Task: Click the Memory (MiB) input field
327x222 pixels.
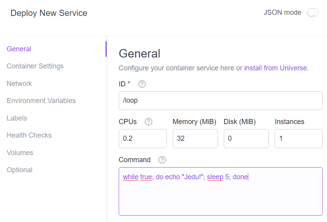Action: click(195, 138)
